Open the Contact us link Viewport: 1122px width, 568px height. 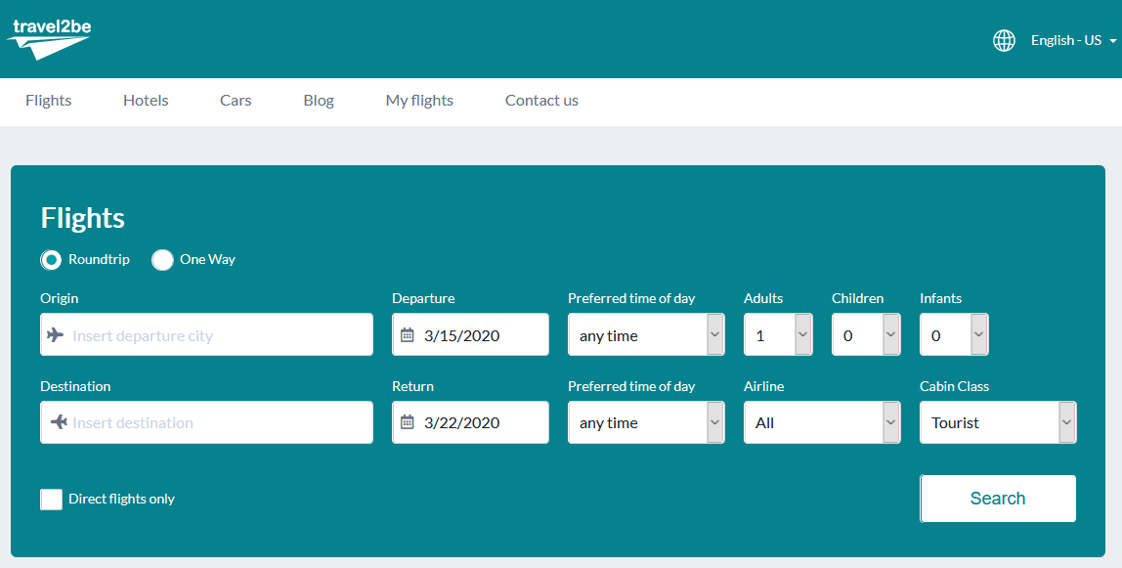coord(541,101)
